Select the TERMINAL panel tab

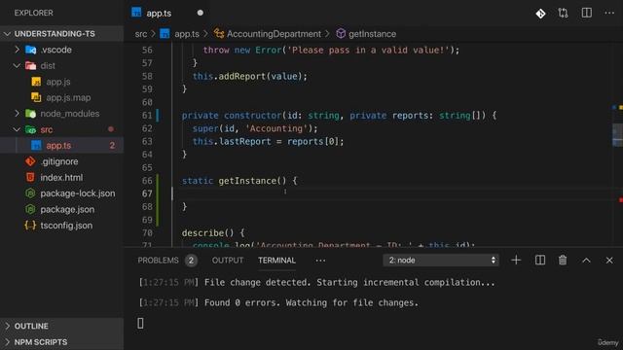(x=276, y=261)
